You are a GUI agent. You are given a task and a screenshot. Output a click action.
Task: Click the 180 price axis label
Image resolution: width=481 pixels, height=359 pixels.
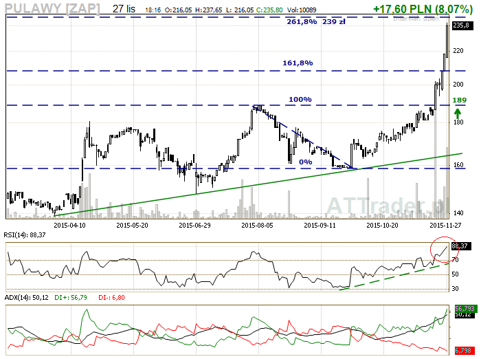coord(458,122)
